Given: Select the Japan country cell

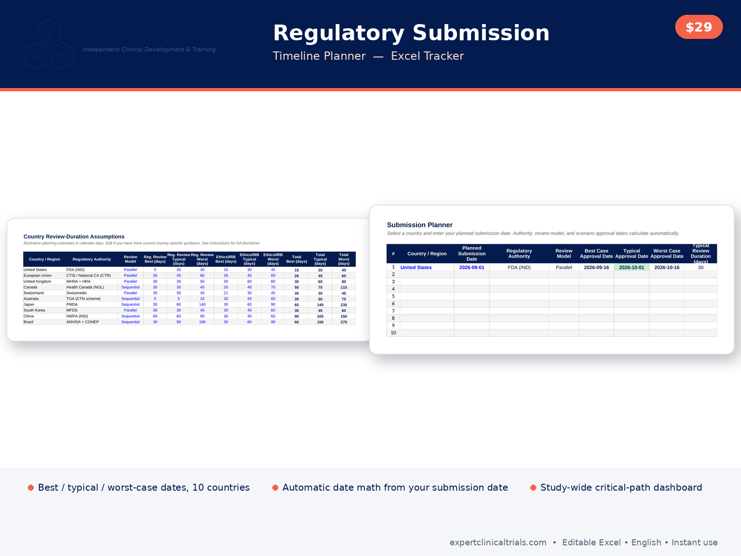Looking at the screenshot, I should pos(44,304).
